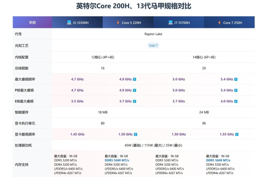
Task: Select the i5-13500H column header
Action: point(77,22)
